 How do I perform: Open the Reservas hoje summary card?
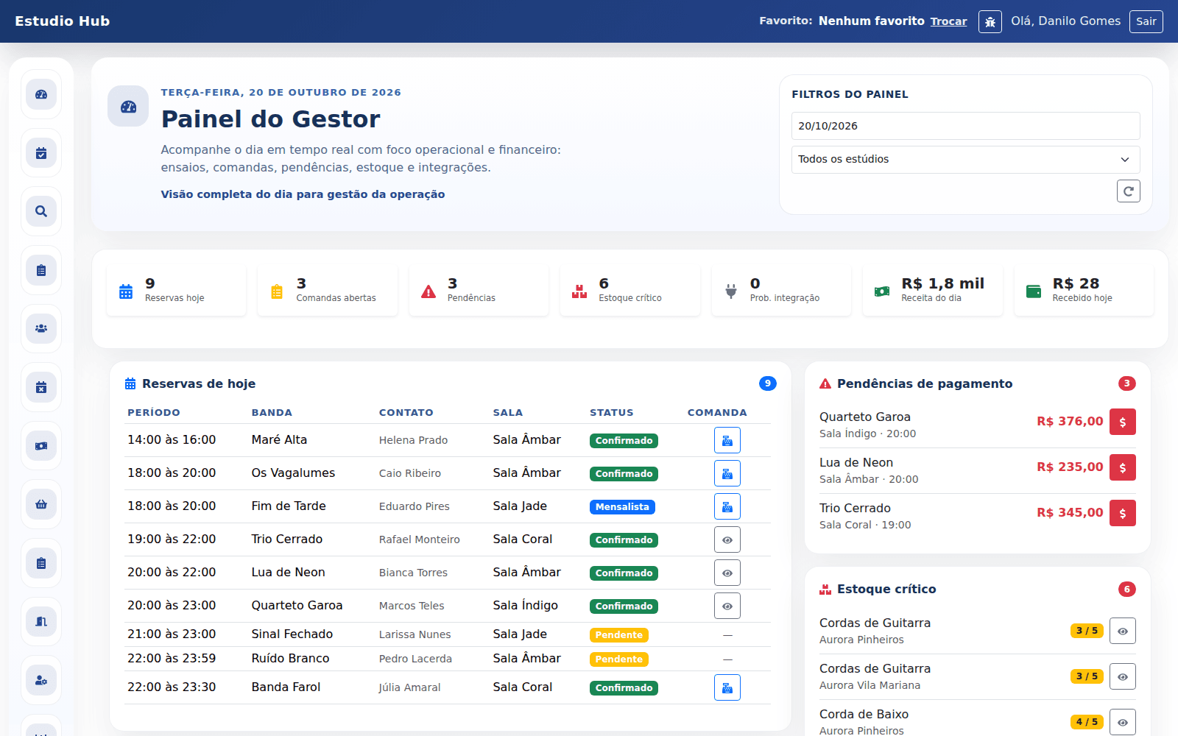176,291
